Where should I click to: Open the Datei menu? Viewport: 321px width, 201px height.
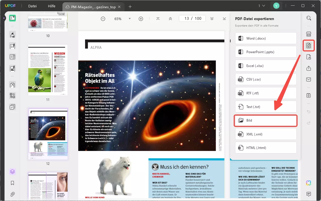(x=32, y=6)
